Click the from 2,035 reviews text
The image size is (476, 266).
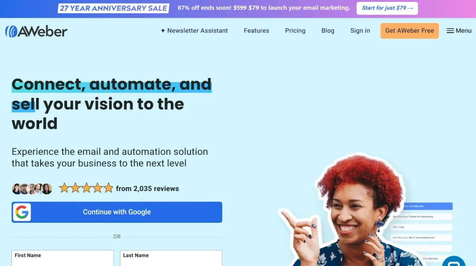coord(147,189)
